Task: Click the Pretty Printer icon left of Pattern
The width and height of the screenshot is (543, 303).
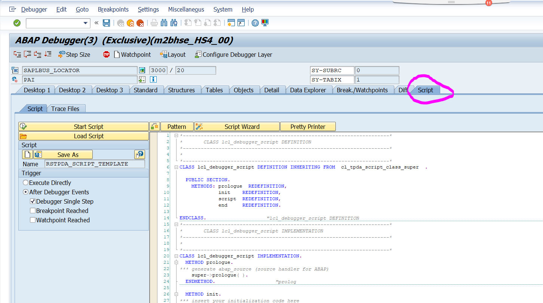Action: coord(154,126)
